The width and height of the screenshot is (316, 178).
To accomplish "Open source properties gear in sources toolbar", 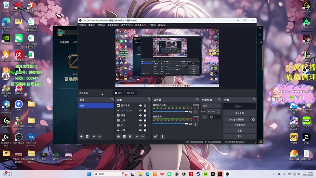I will [130, 136].
